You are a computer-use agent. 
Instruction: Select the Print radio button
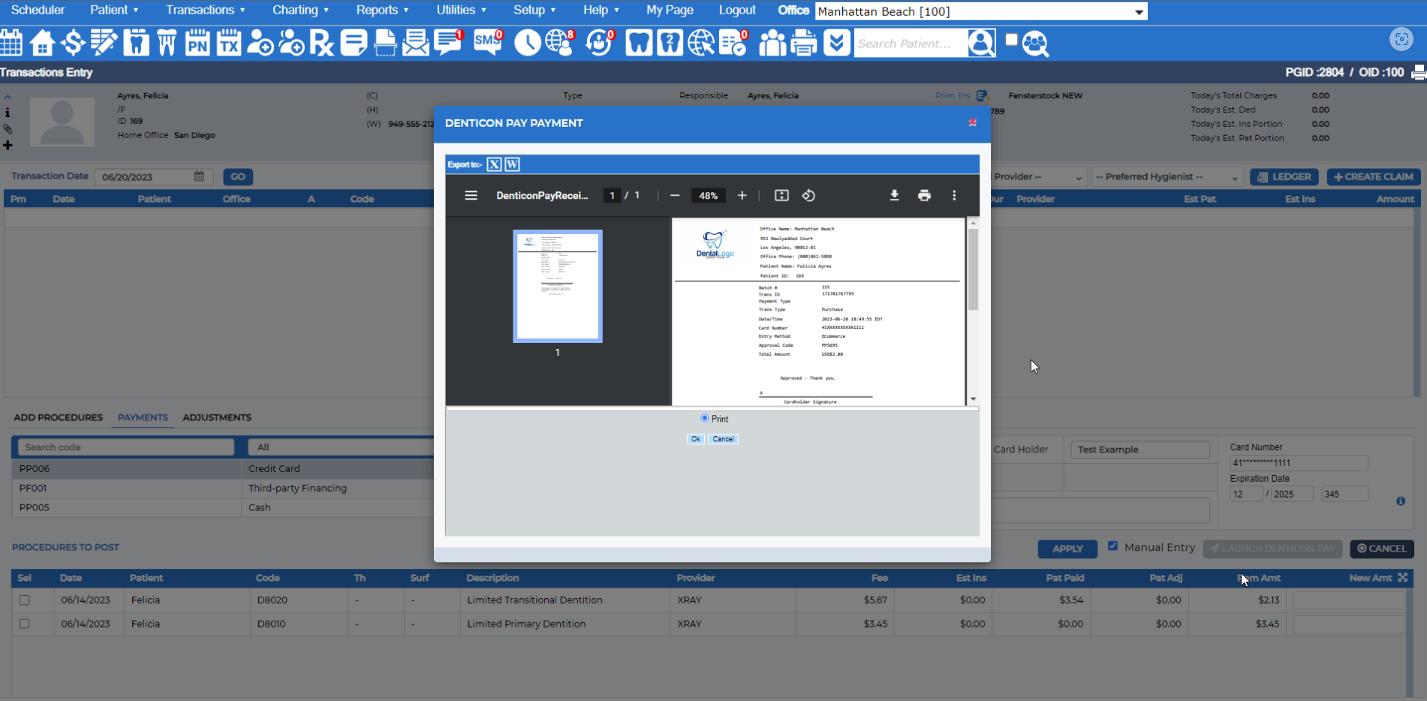click(x=704, y=418)
